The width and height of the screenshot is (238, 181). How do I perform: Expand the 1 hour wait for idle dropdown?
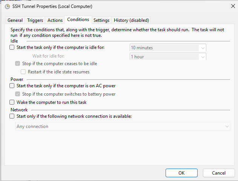(x=167, y=57)
